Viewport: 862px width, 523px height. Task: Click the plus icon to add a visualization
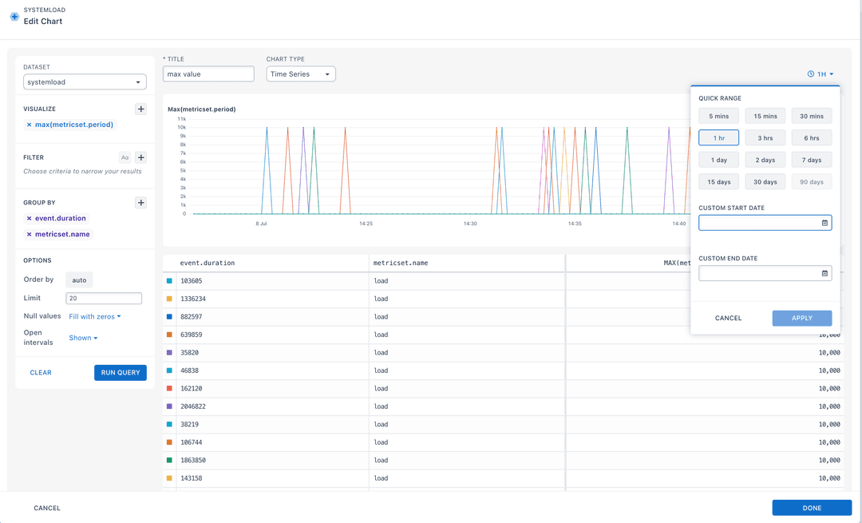click(x=140, y=109)
